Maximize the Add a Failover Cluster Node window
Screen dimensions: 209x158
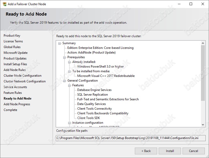pyautogui.click(x=191, y=4)
